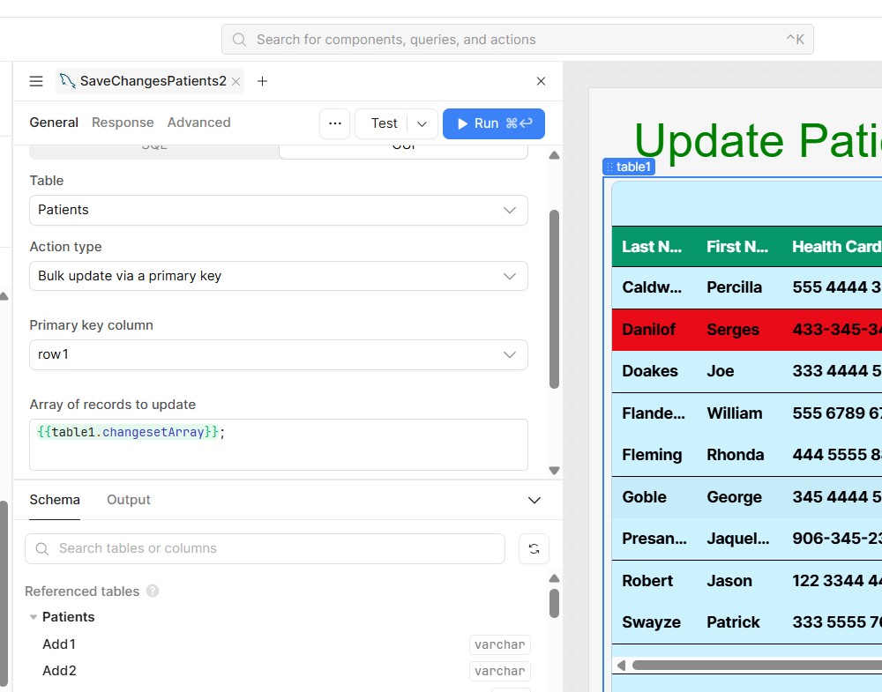The width and height of the screenshot is (882, 692).
Task: Close the query editor panel
Action: click(542, 81)
